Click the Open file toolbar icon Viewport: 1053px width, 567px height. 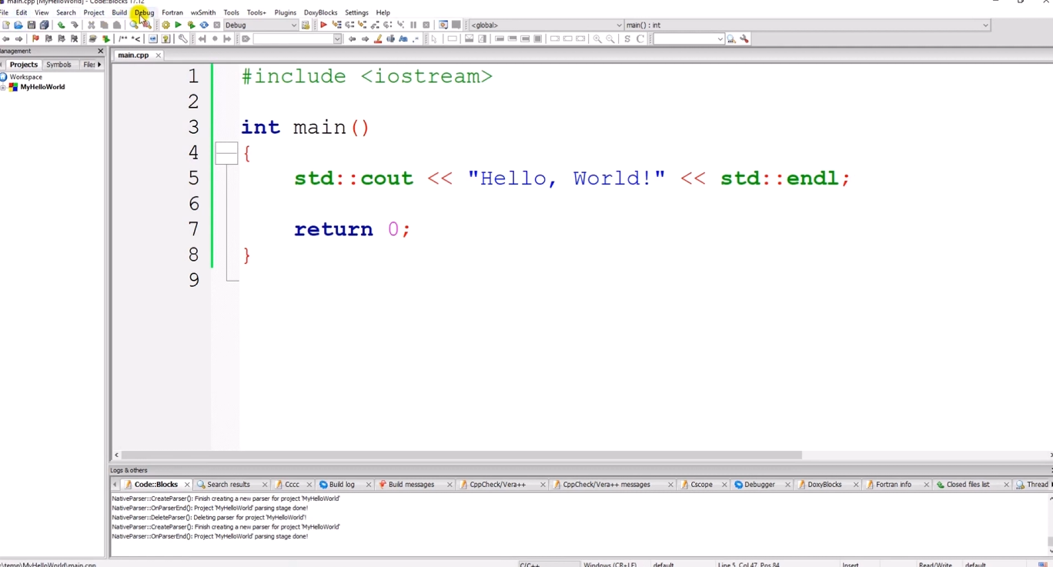point(18,25)
